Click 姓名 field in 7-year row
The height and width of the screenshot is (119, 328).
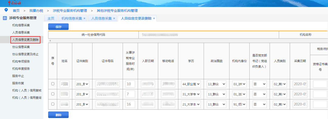tap(64, 94)
